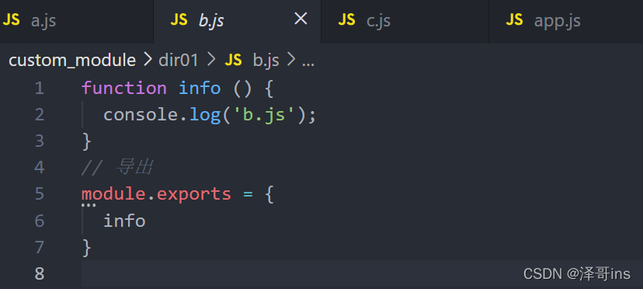This screenshot has height=289, width=643.
Task: Select custom_module in the breadcrumb
Action: pos(72,61)
